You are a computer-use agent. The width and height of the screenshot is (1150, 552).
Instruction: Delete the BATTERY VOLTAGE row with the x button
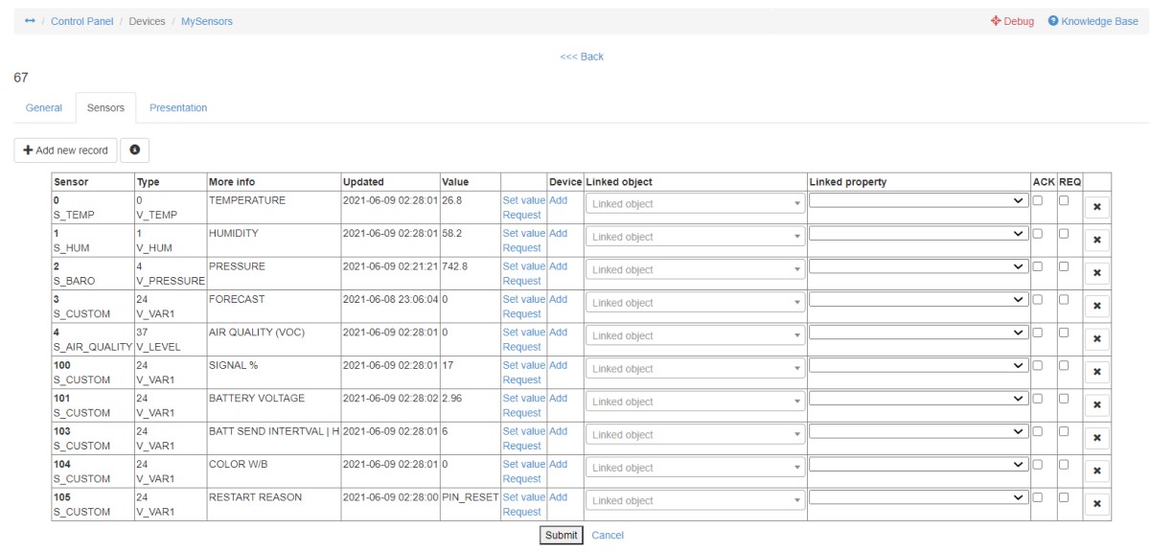coord(1097,405)
